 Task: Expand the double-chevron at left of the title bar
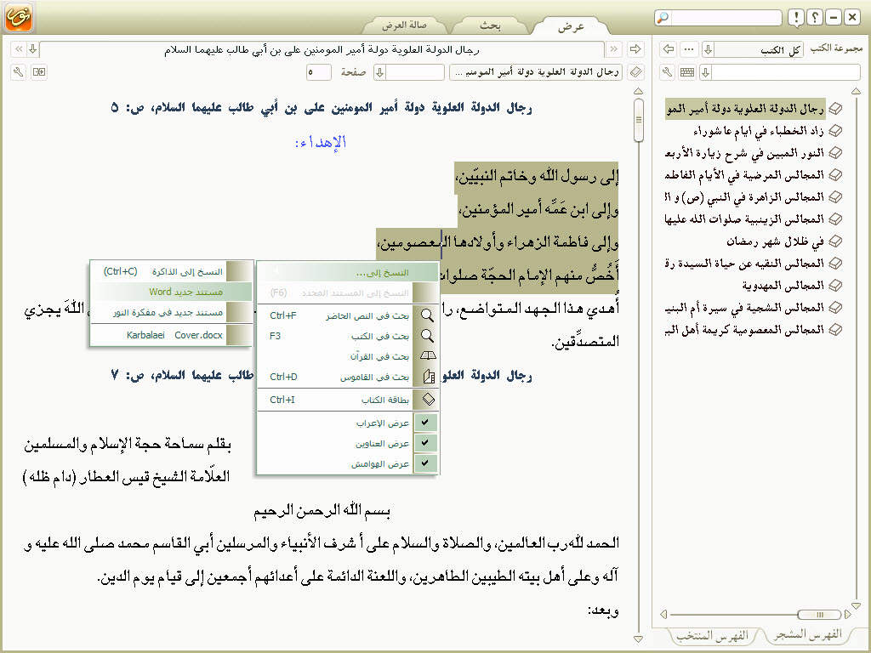coord(19,49)
